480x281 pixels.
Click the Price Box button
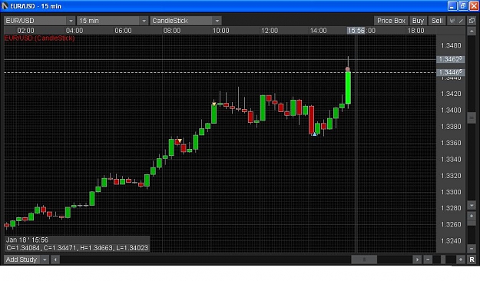(x=391, y=21)
